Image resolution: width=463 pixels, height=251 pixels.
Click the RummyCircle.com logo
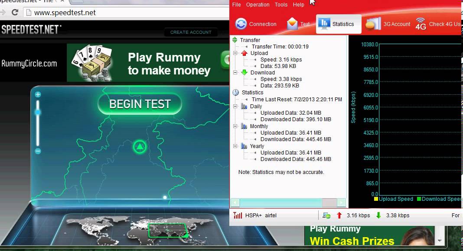(29, 63)
